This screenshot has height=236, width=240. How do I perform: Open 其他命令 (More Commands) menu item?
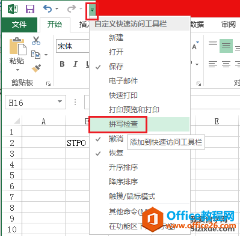[x=140, y=211]
